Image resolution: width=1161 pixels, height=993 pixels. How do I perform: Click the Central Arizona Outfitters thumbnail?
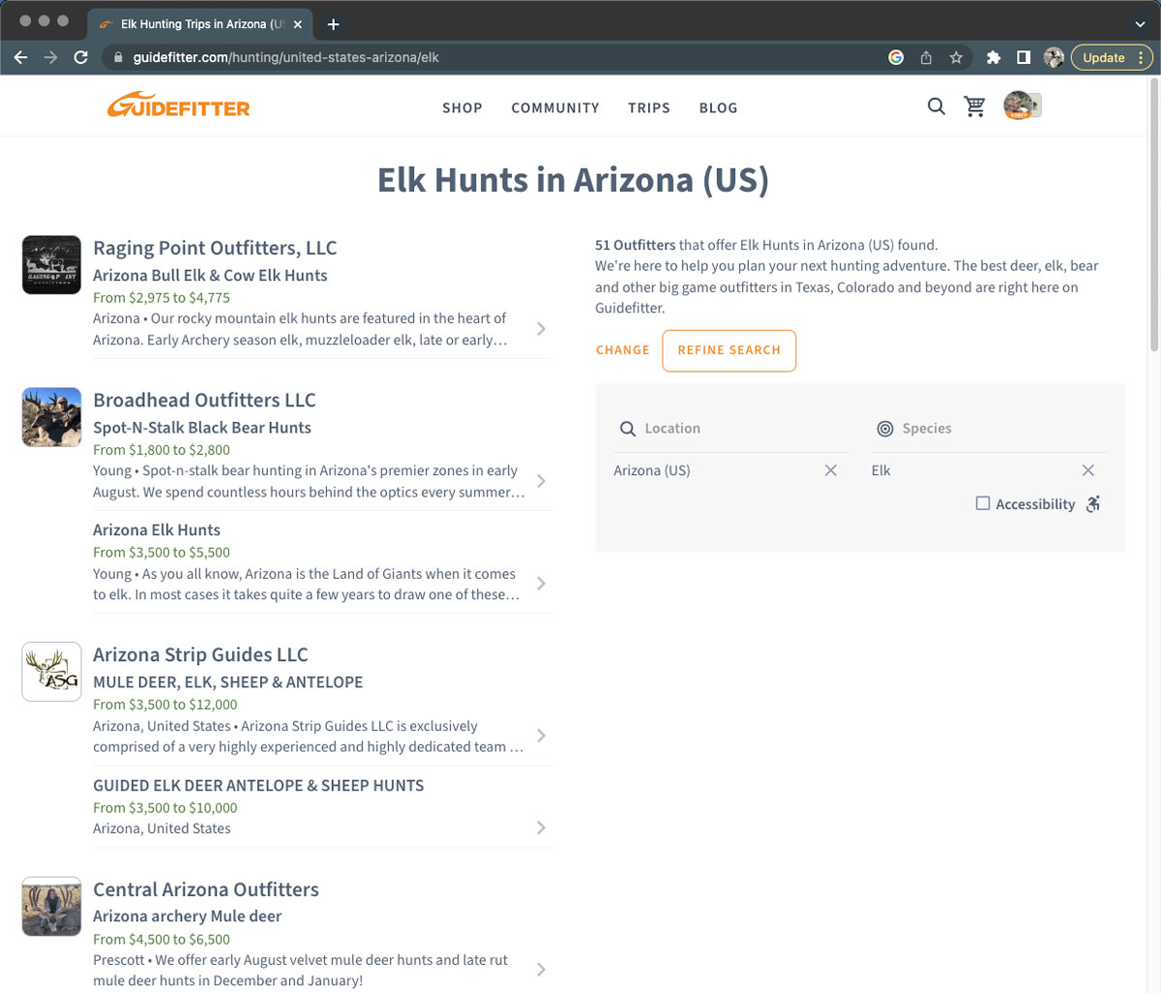tap(51, 907)
